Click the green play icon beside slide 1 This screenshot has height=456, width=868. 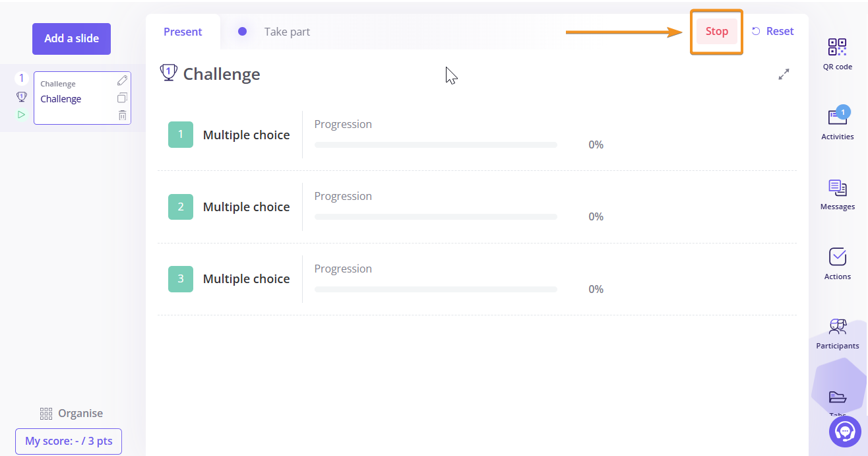[21, 114]
